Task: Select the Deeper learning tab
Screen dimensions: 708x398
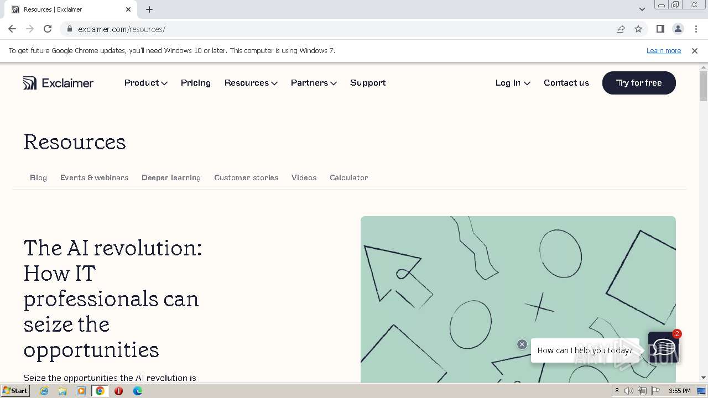Action: point(171,177)
